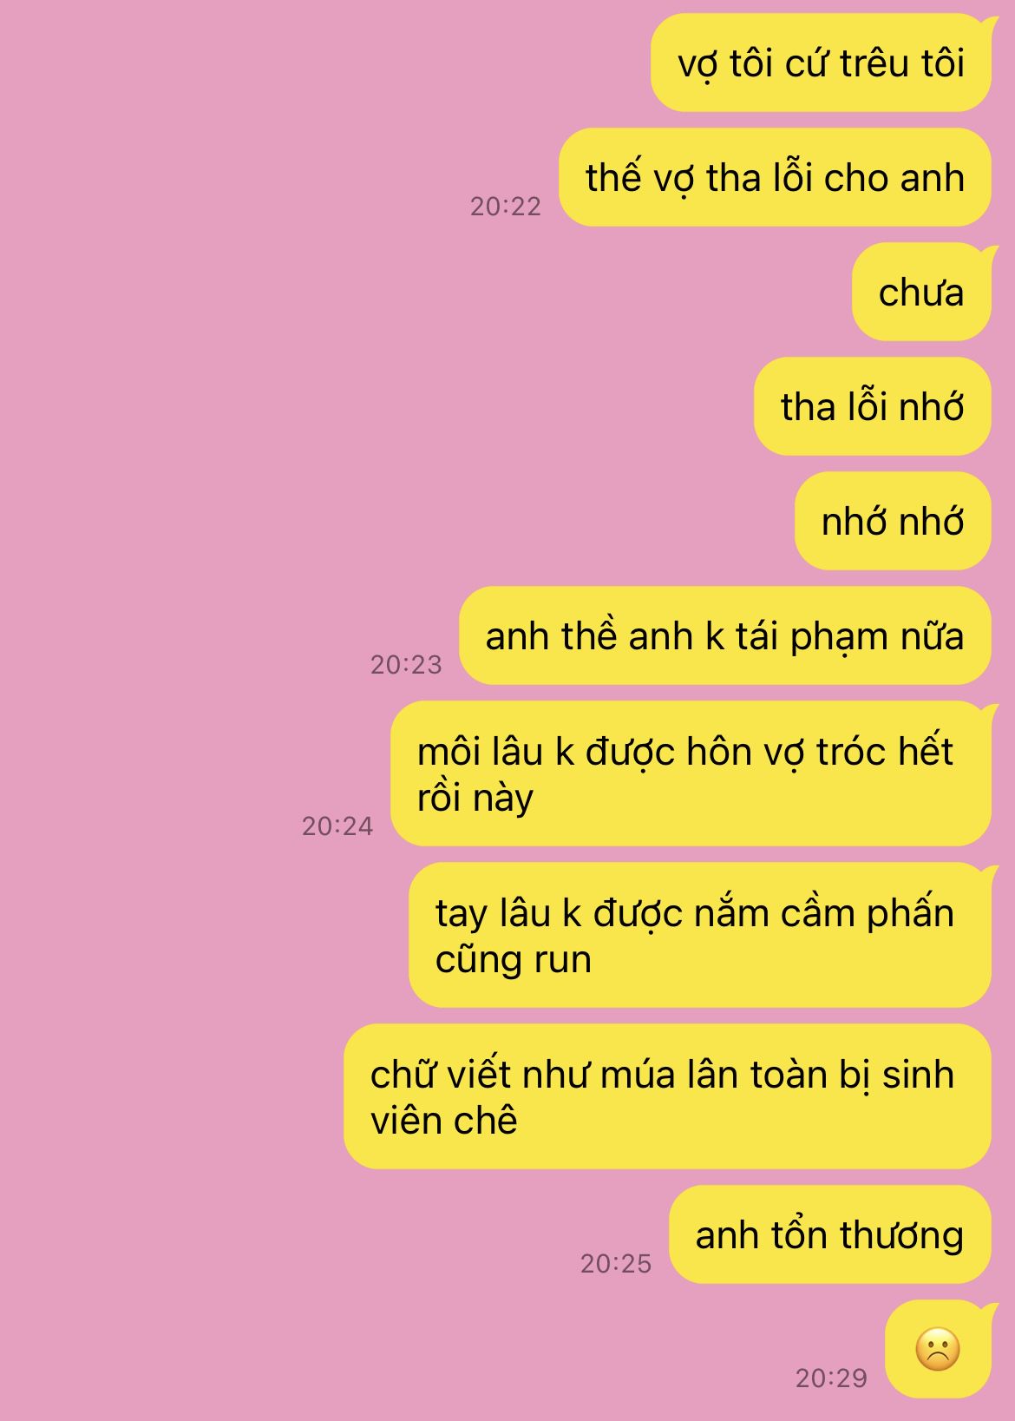Click the 20:29 timestamp beside emoji
Image resolution: width=1015 pixels, height=1421 pixels.
tap(832, 1378)
